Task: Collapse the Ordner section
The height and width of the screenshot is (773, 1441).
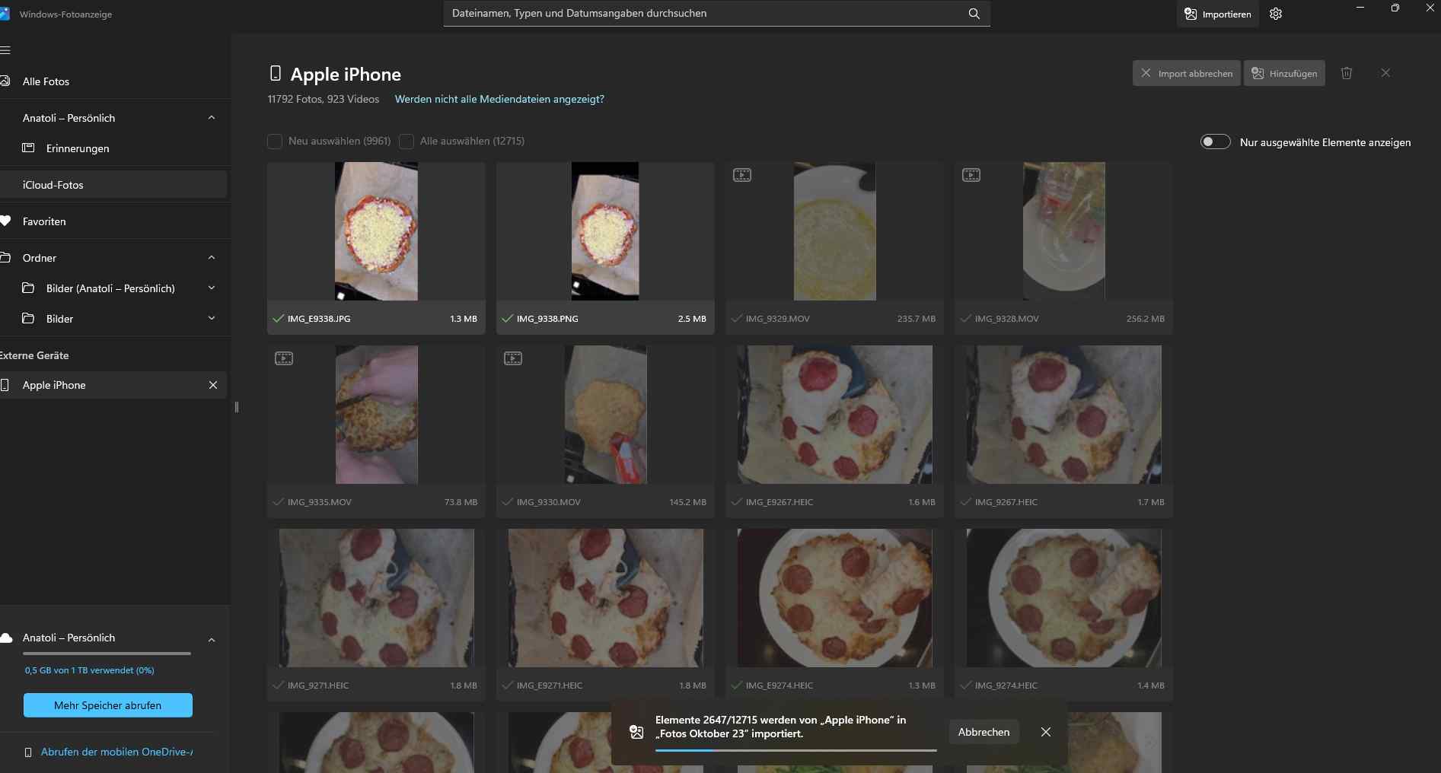Action: [212, 258]
